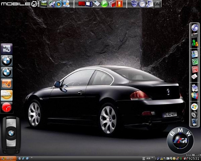Image resolution: width=201 pixels, height=161 pixels.
Task: Launch the orange download arrows icon
Action: click(x=119, y=4)
